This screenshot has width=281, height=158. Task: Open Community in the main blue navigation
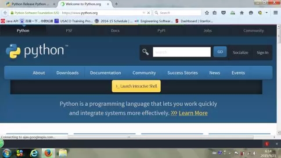144,73
